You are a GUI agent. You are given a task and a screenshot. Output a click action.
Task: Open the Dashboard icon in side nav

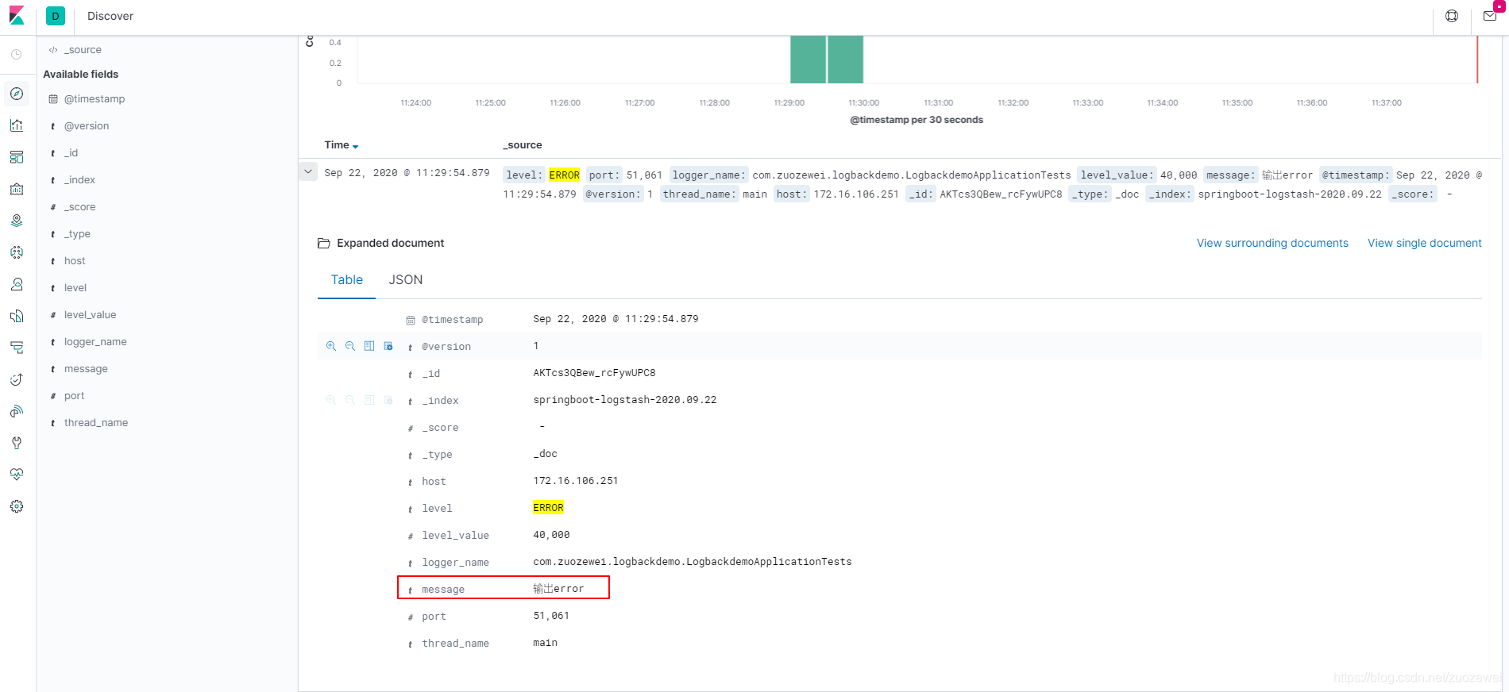point(17,157)
